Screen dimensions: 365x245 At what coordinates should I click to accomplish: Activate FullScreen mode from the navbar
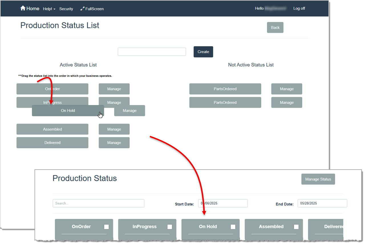[92, 9]
